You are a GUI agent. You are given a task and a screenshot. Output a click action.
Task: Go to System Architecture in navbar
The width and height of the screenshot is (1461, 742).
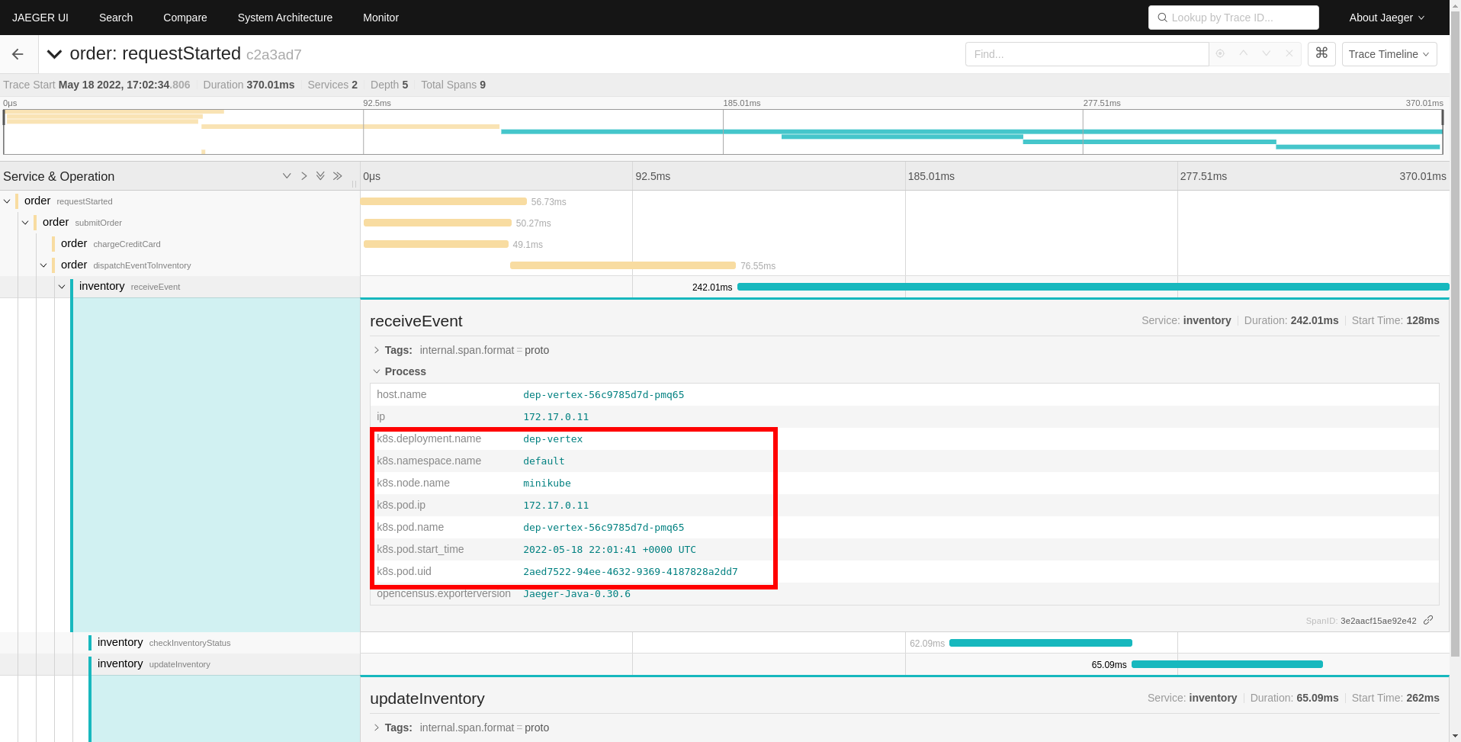click(284, 18)
